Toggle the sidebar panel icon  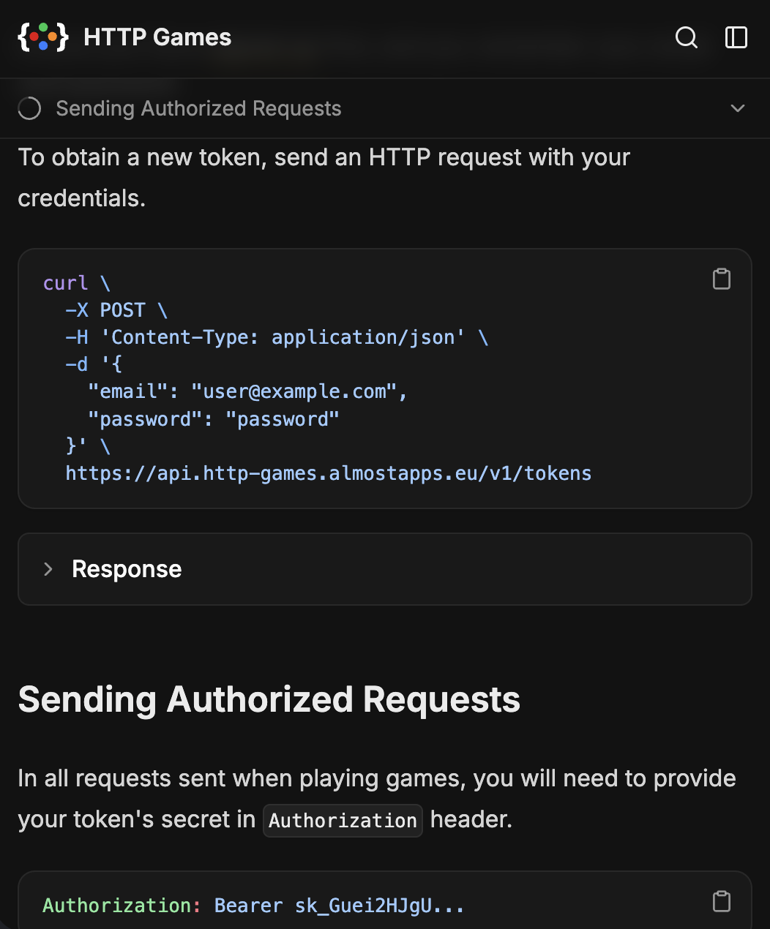click(736, 37)
